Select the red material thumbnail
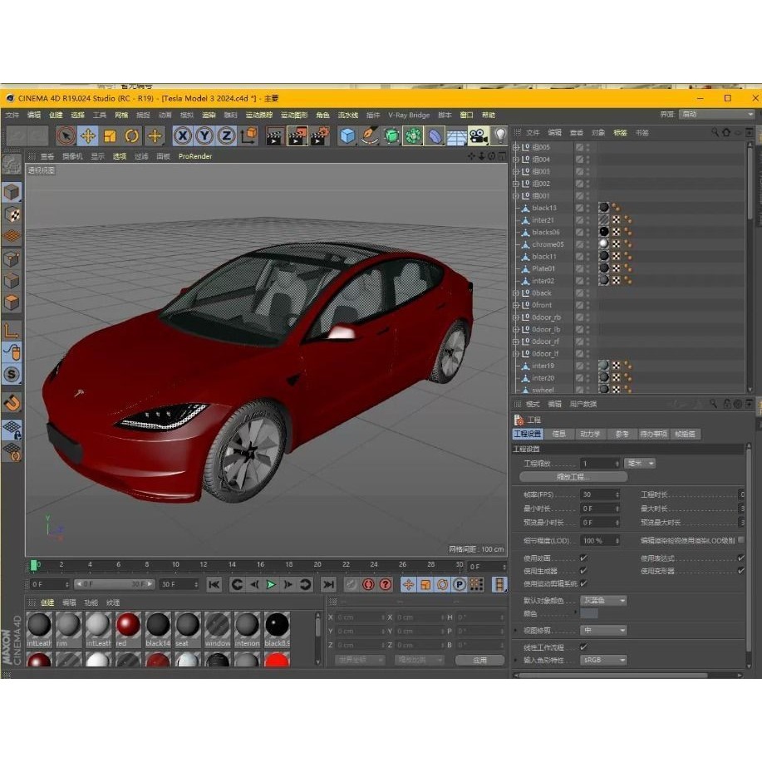762x762 pixels. pos(128,625)
